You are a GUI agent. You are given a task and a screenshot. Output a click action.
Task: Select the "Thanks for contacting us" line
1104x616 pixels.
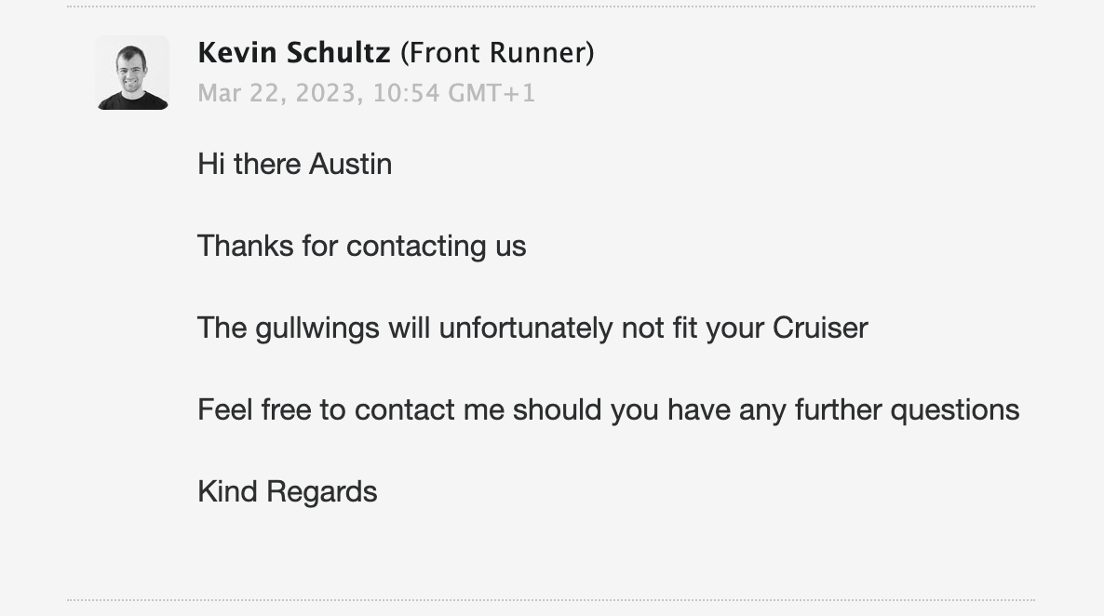click(362, 247)
